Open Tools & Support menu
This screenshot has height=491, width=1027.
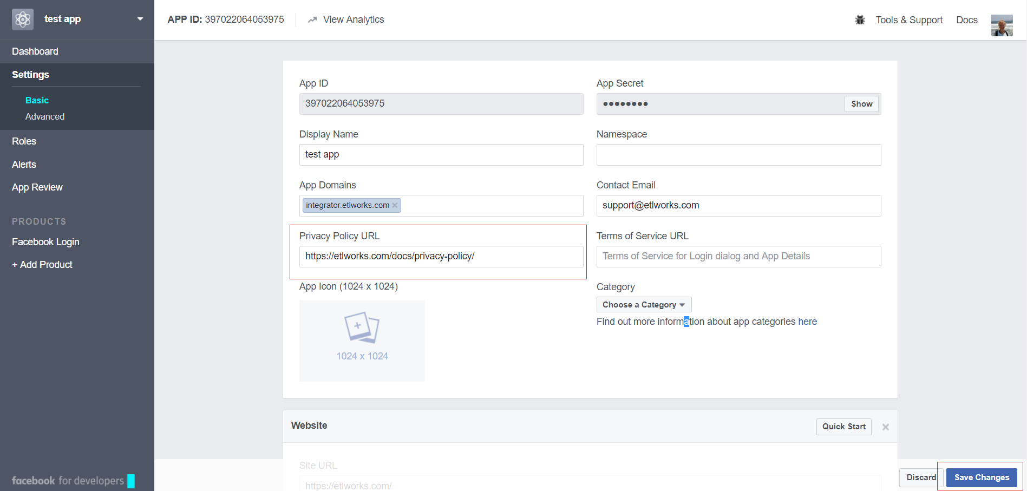pos(909,20)
